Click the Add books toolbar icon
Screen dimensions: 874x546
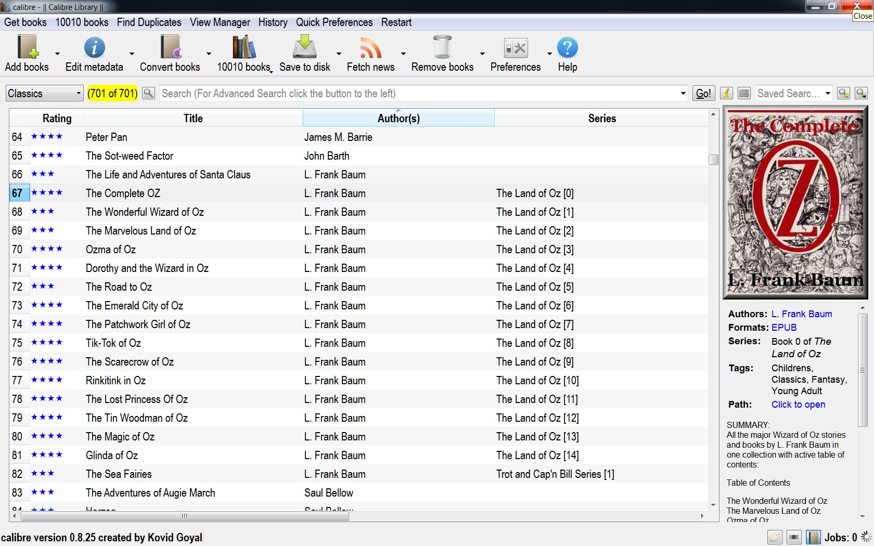click(28, 47)
